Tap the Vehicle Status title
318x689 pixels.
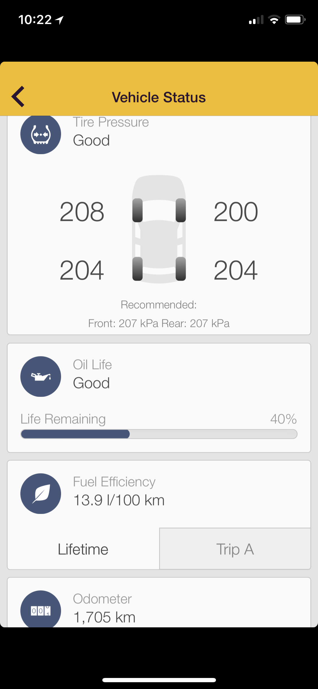point(159,97)
